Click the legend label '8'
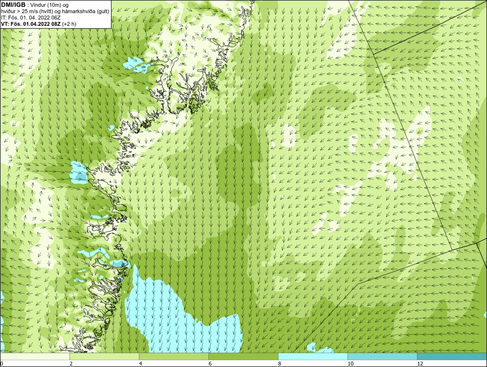The height and width of the screenshot is (367, 487). 280,364
